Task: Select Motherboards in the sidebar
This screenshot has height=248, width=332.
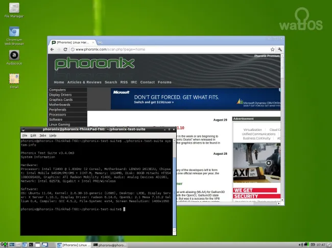Action: tap(67, 105)
